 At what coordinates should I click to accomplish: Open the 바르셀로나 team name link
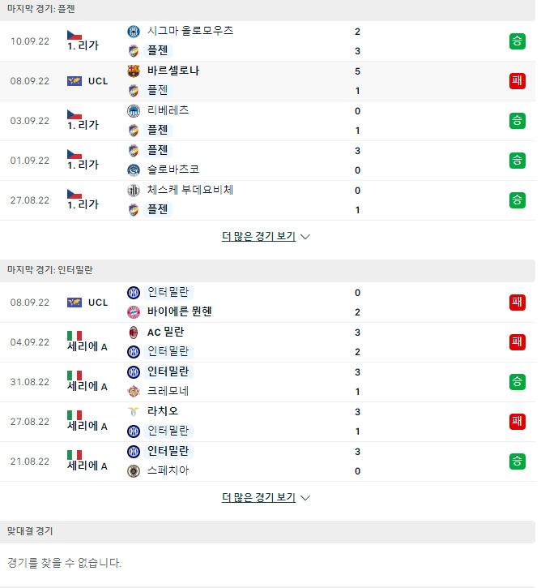pos(173,71)
